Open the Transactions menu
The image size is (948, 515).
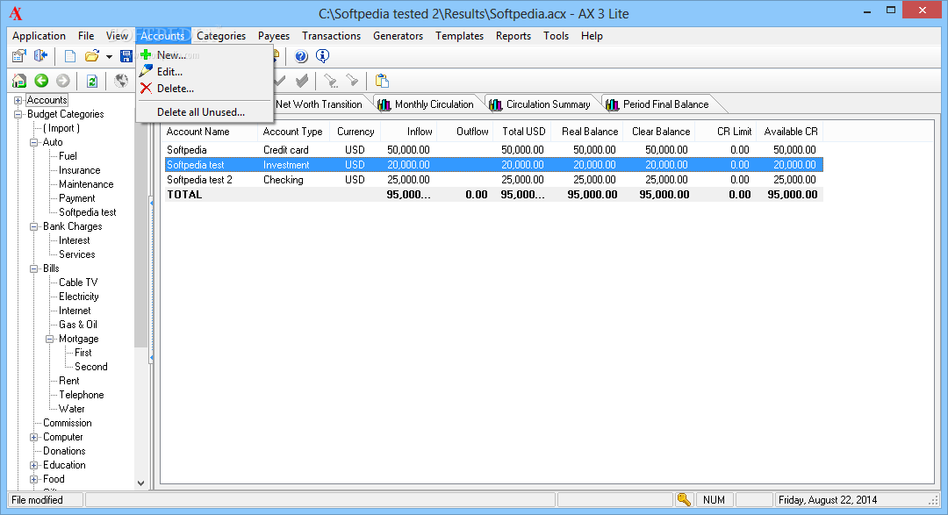pyautogui.click(x=331, y=36)
